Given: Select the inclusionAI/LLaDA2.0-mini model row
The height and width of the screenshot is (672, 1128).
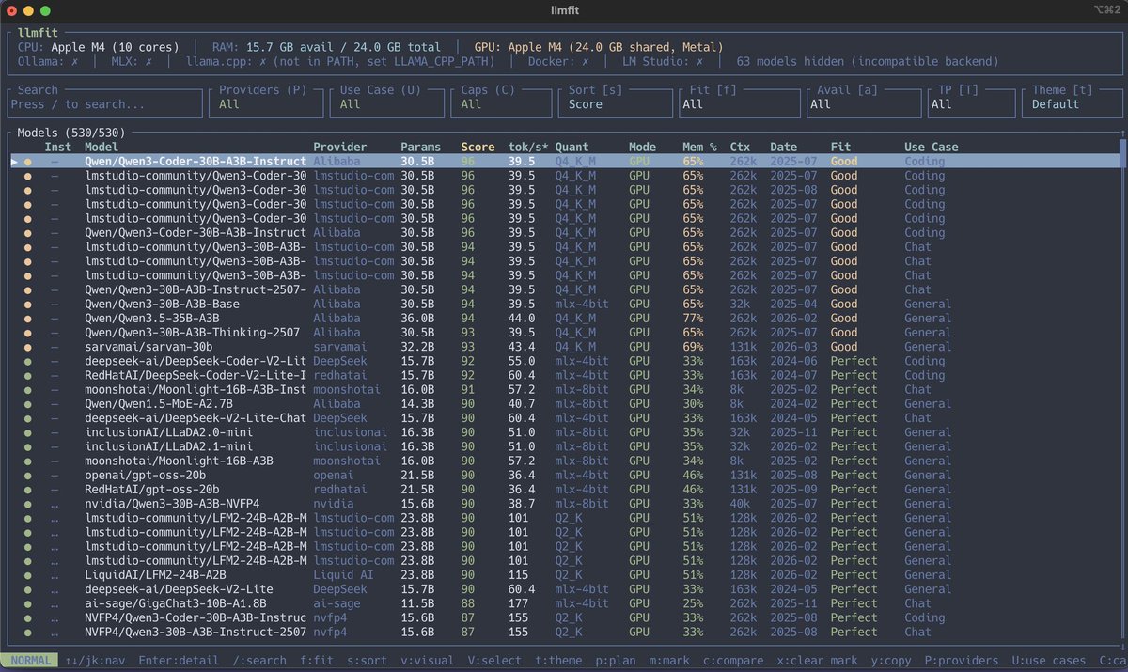Looking at the screenshot, I should [565, 432].
